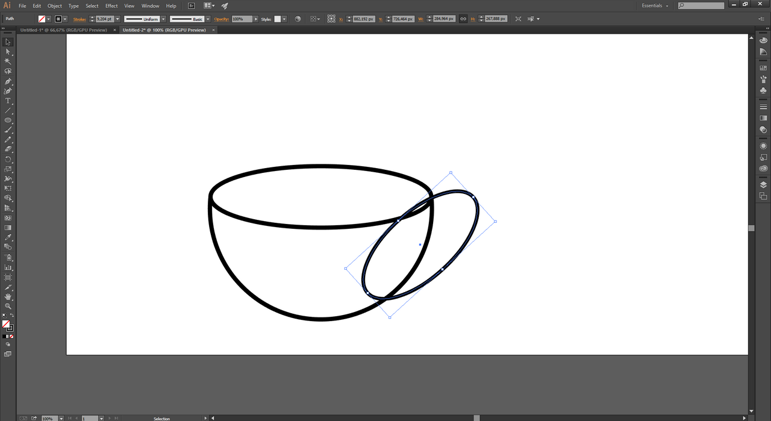The image size is (771, 421).
Task: Choose the Magic Wand tool
Action: pyautogui.click(x=8, y=61)
